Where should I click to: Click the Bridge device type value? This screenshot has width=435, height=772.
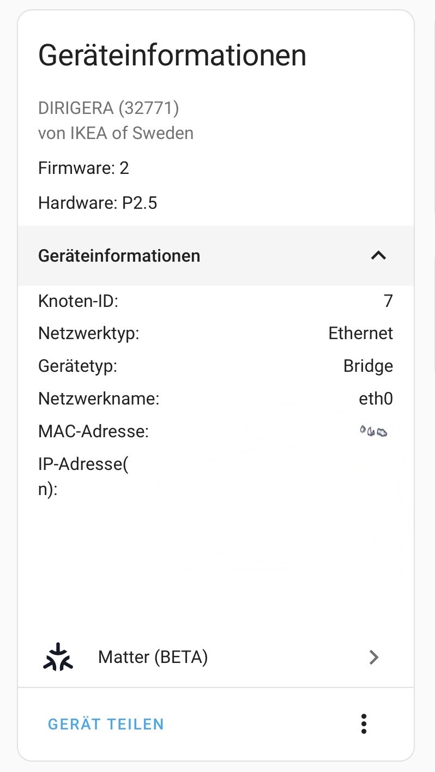(x=368, y=366)
